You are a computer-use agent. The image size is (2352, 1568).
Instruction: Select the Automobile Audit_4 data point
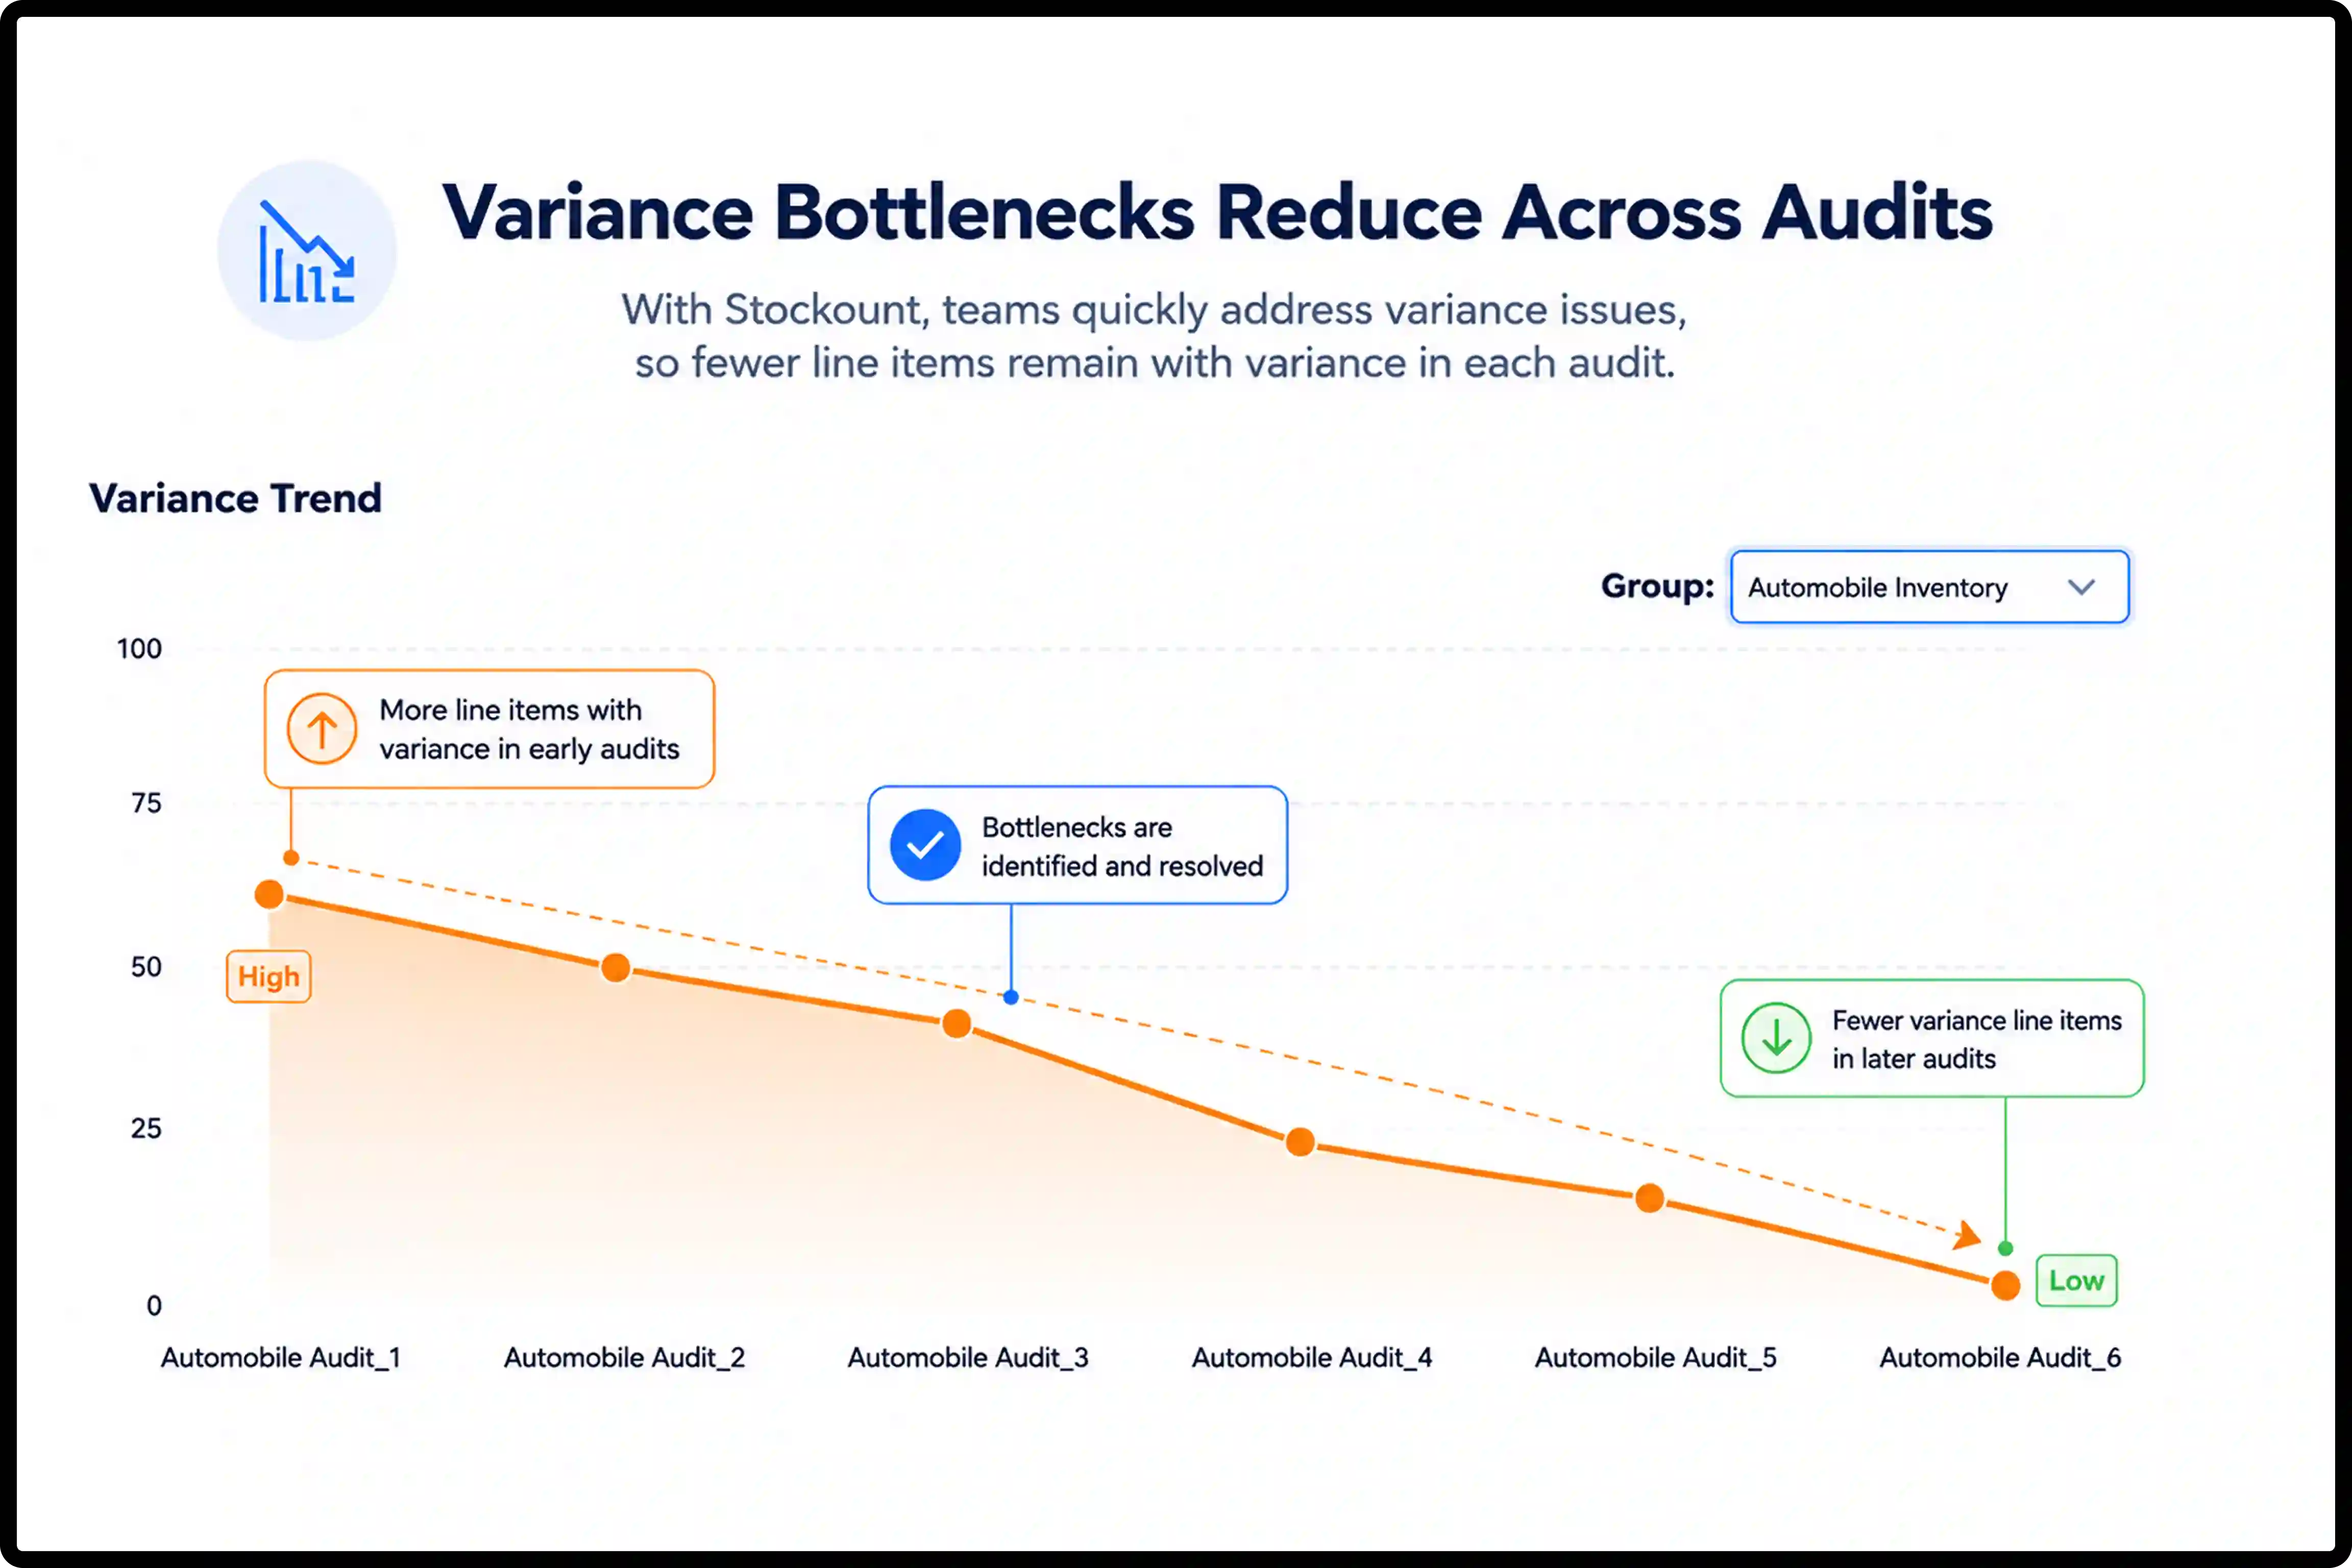[x=1300, y=1142]
